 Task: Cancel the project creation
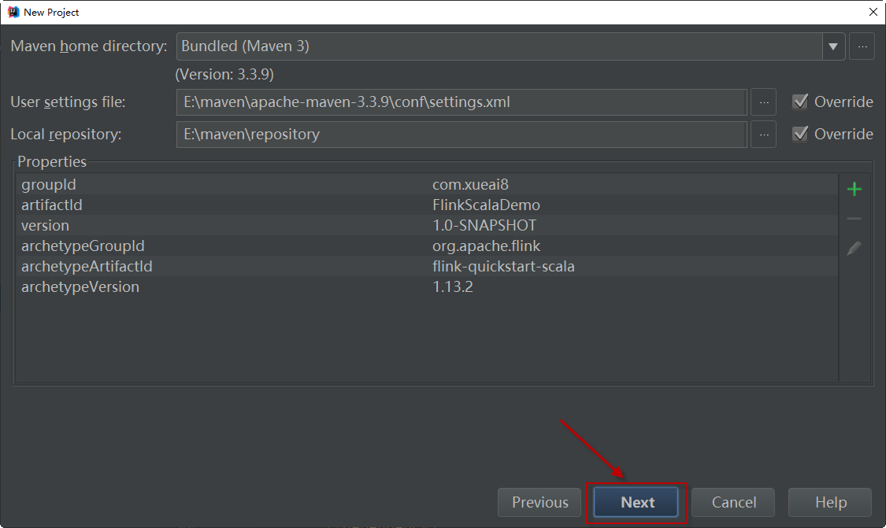tap(732, 502)
